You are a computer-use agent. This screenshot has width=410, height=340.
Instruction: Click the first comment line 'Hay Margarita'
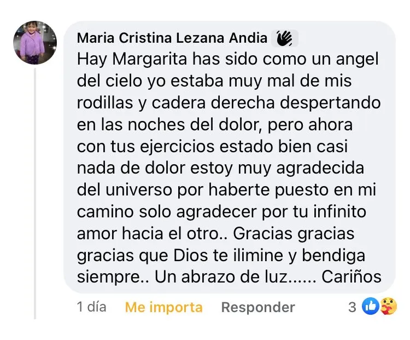click(x=132, y=60)
